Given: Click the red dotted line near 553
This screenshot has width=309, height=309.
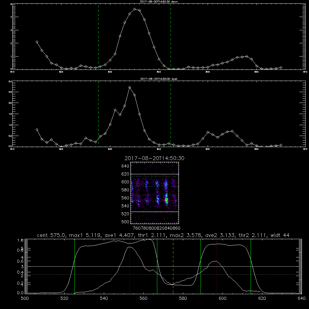Looking at the screenshot, I should click(x=130, y=266).
